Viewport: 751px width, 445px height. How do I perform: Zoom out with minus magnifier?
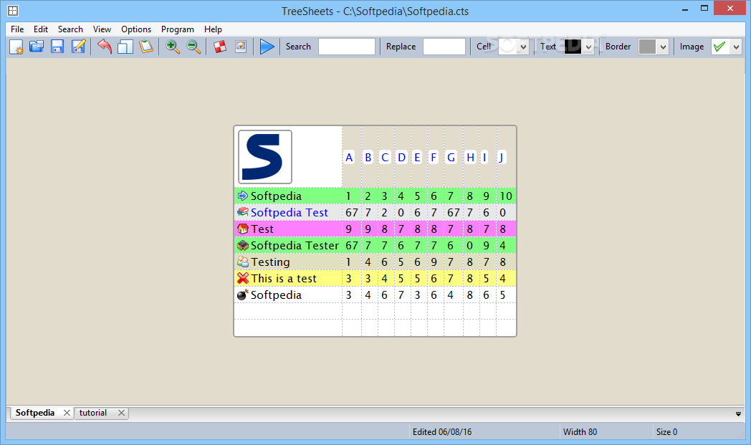tap(193, 47)
